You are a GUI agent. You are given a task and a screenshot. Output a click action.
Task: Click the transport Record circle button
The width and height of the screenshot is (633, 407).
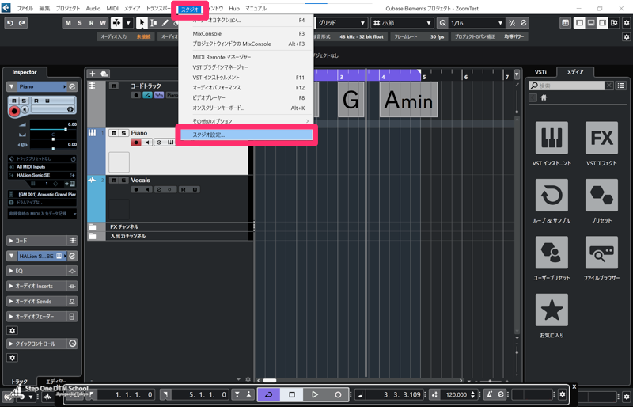point(338,394)
